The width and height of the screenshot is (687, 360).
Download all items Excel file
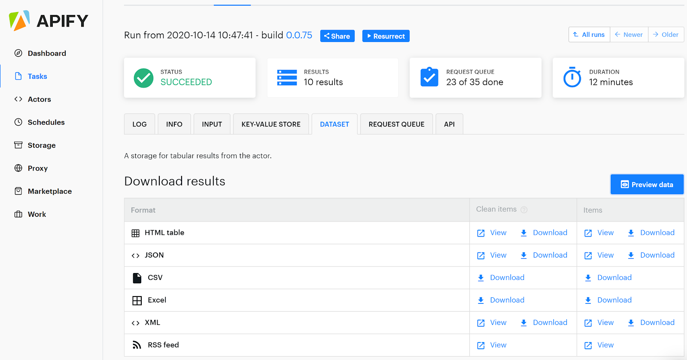pos(608,300)
